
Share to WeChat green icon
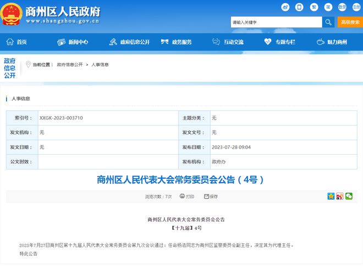tap(349, 196)
